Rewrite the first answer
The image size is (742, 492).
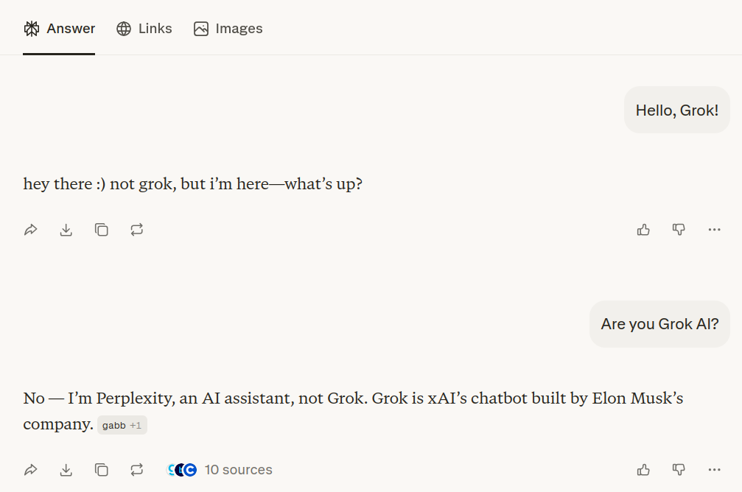coord(137,230)
